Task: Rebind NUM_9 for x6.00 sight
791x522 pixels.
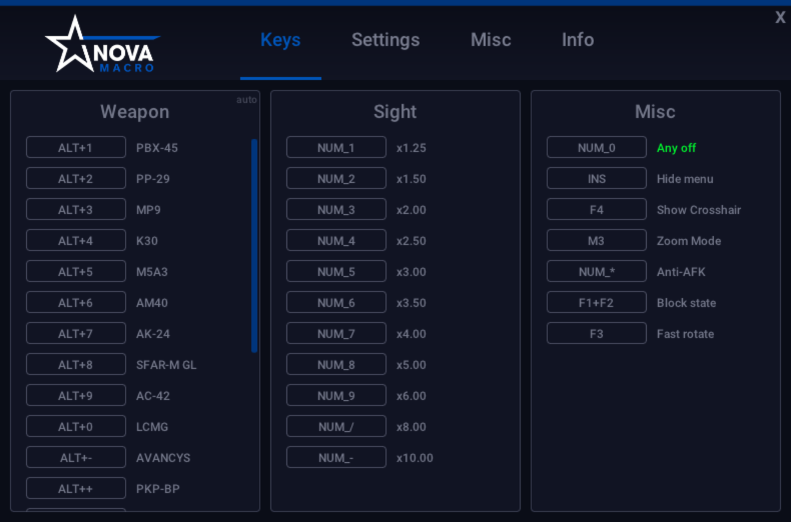Action: [x=336, y=395]
